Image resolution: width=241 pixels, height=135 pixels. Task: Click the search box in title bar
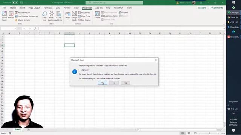point(114,3)
